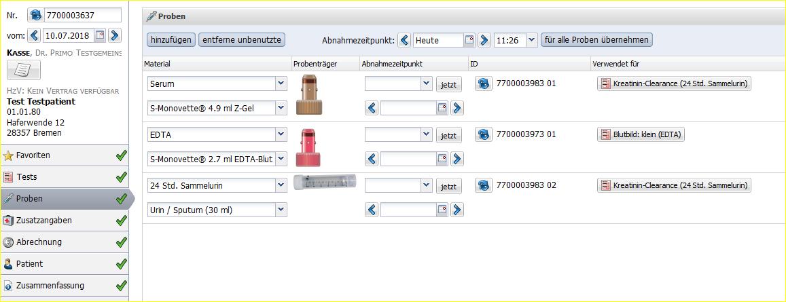This screenshot has height=302, width=786.
Task: Open the S-Monovette 4.9 ml Z-Gel dropdown
Action: 281,108
